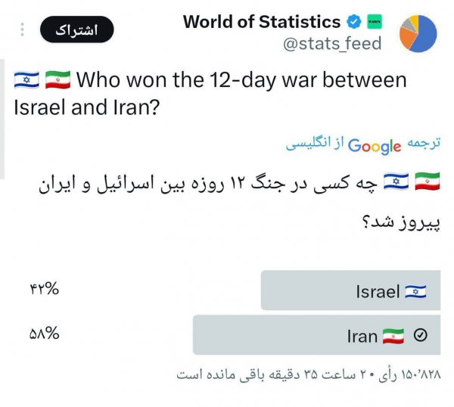Screen dimensions: 454x407
Task: Open the World of Statistics profile name
Action: (262, 22)
